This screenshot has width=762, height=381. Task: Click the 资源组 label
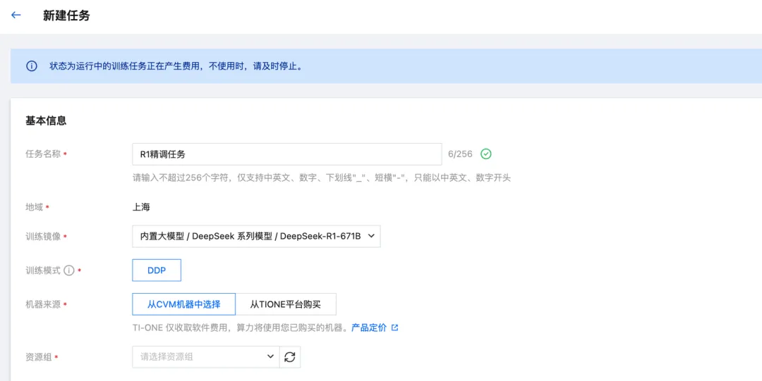click(x=38, y=357)
